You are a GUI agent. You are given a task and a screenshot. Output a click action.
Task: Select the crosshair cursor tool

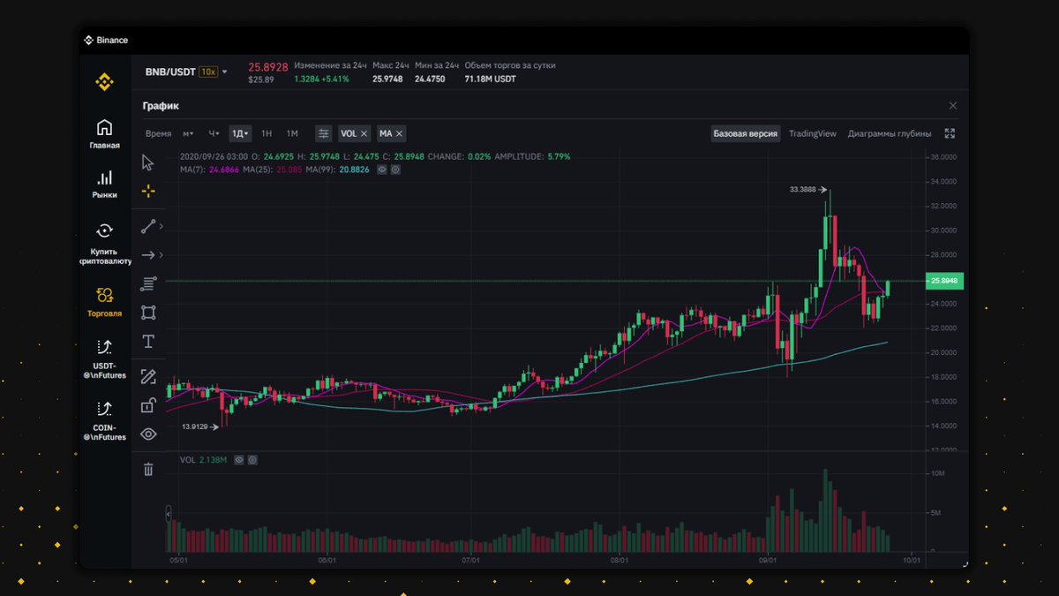point(148,191)
